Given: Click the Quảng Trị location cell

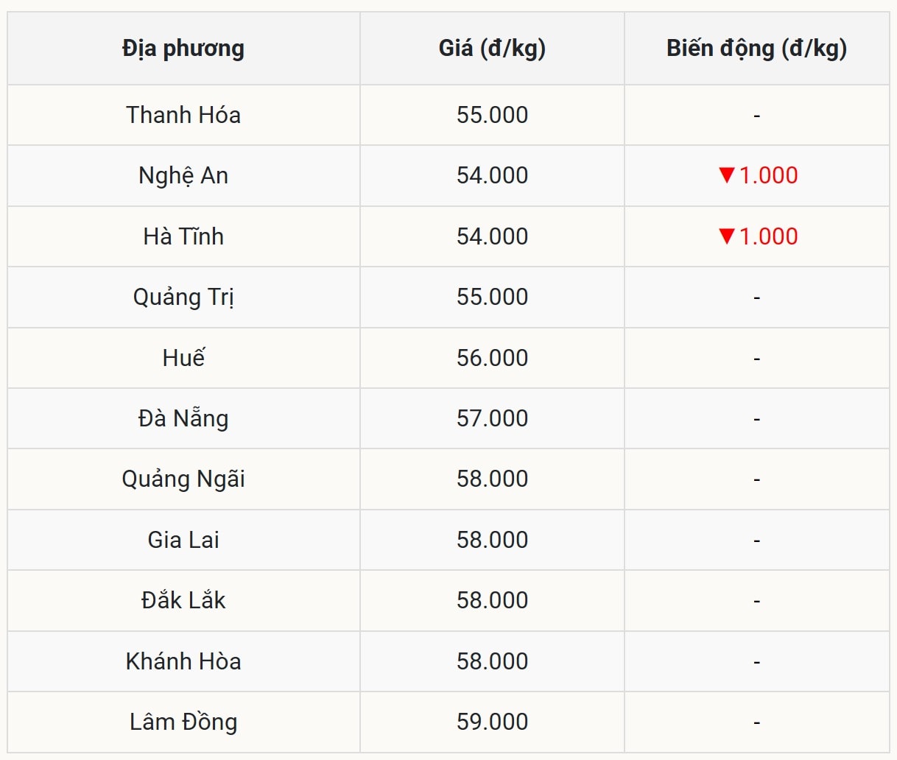Looking at the screenshot, I should (183, 298).
